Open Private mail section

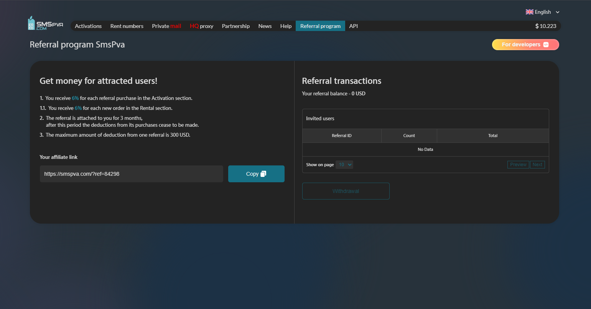[166, 26]
